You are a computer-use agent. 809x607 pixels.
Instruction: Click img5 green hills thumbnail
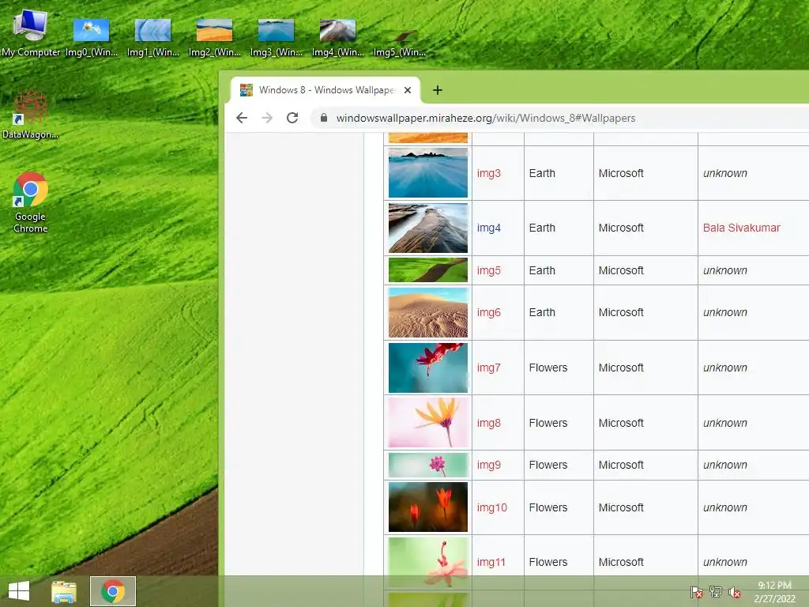(x=427, y=270)
